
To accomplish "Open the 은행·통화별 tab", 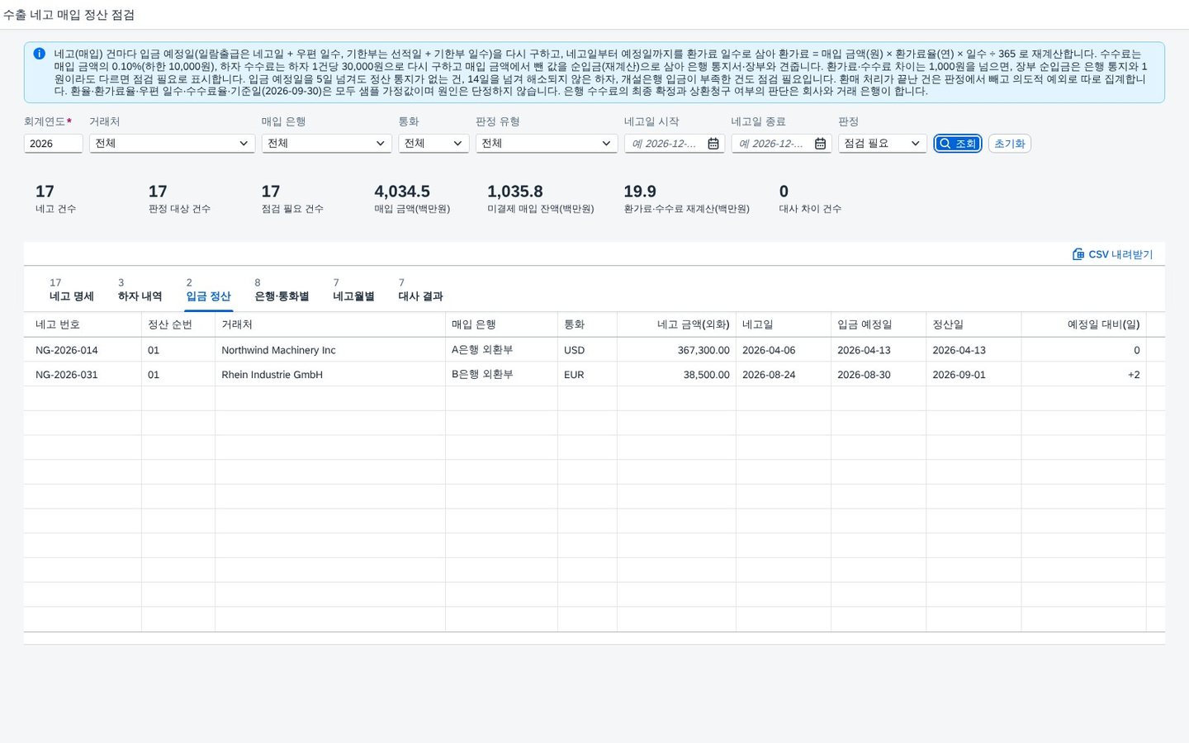I will pos(282,290).
